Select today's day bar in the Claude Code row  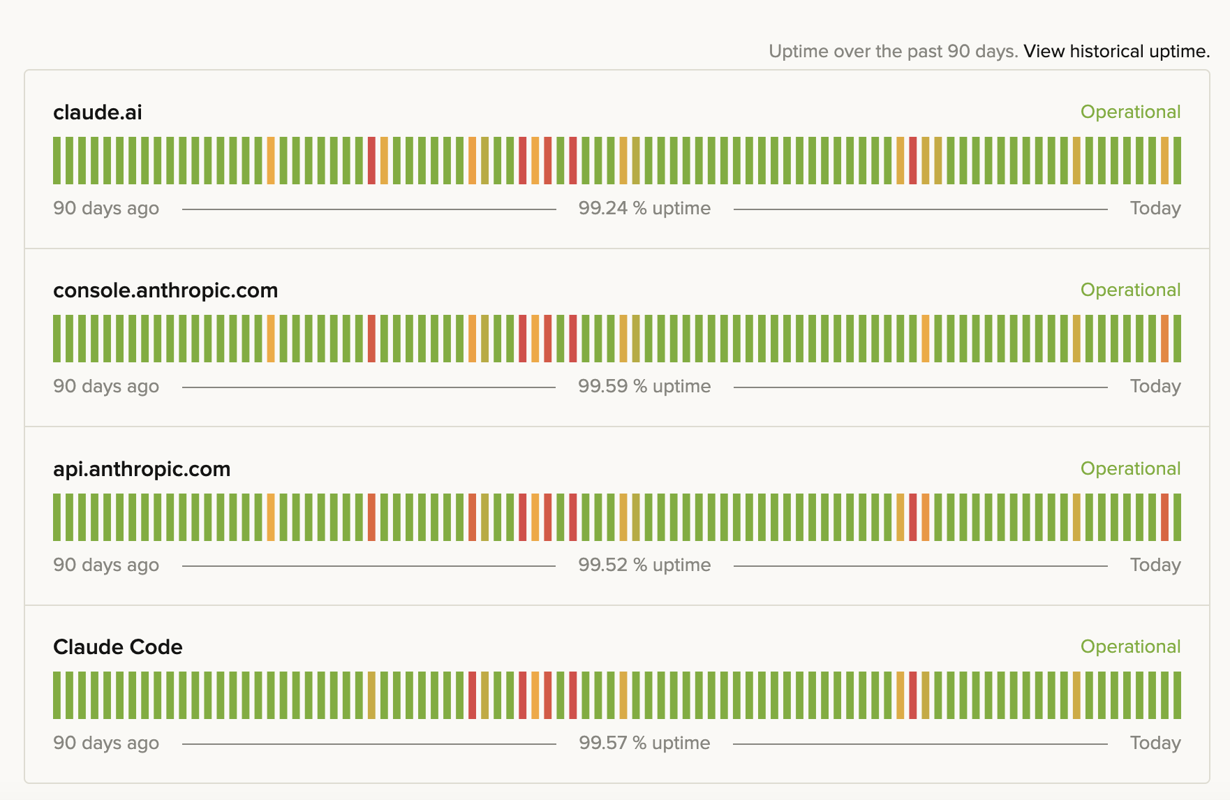[1177, 695]
